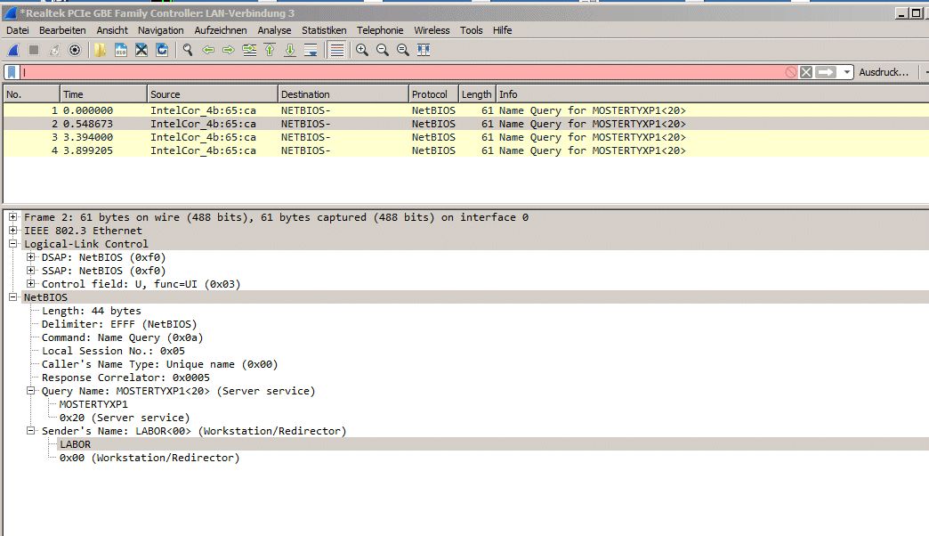Image resolution: width=929 pixels, height=536 pixels.
Task: Collapse the NetBIOS protocol tree
Action: pyautogui.click(x=13, y=297)
